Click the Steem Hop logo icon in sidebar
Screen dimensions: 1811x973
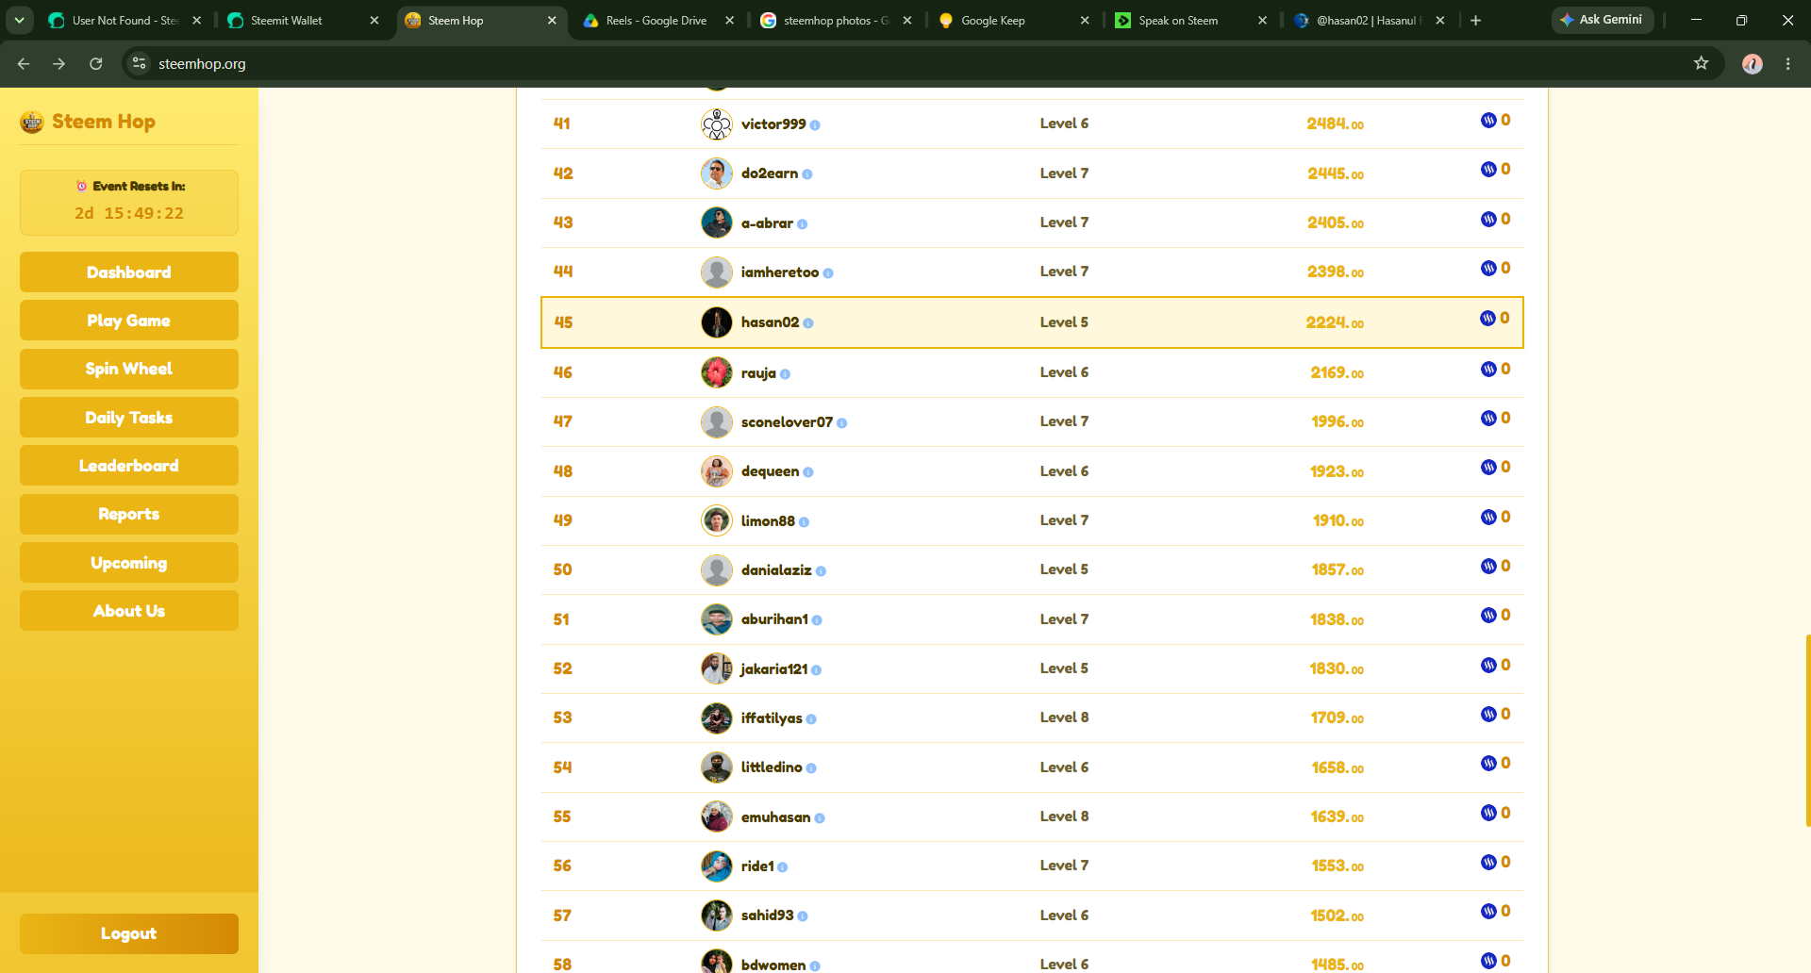32,122
